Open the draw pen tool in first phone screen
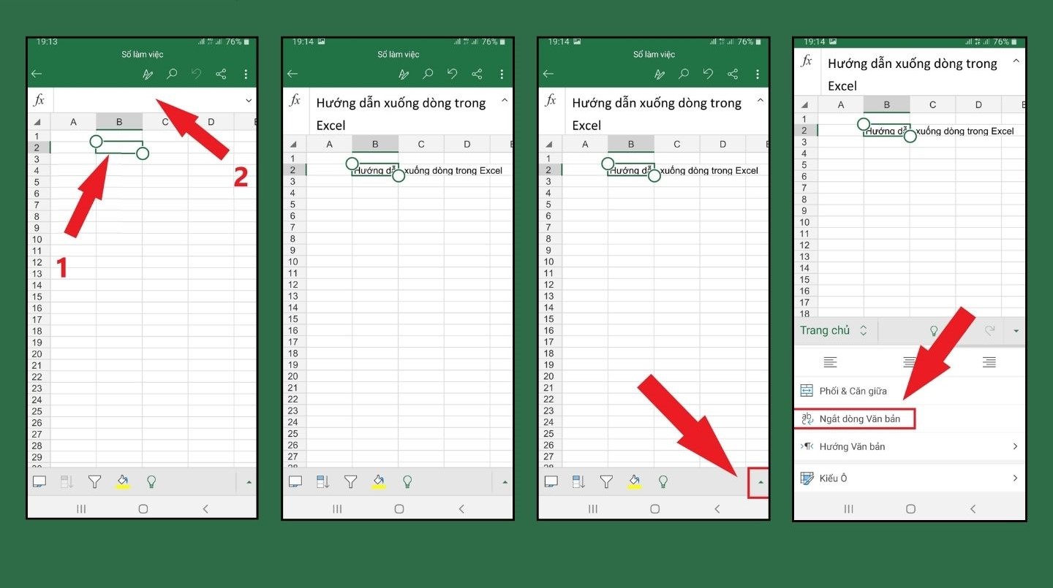Viewport: 1053px width, 588px height. click(x=148, y=74)
